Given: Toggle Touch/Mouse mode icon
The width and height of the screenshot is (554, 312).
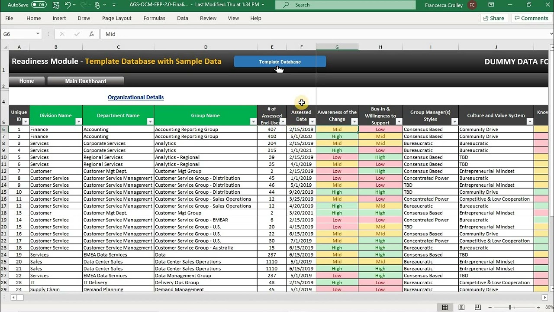Looking at the screenshot, I should click(97, 5).
